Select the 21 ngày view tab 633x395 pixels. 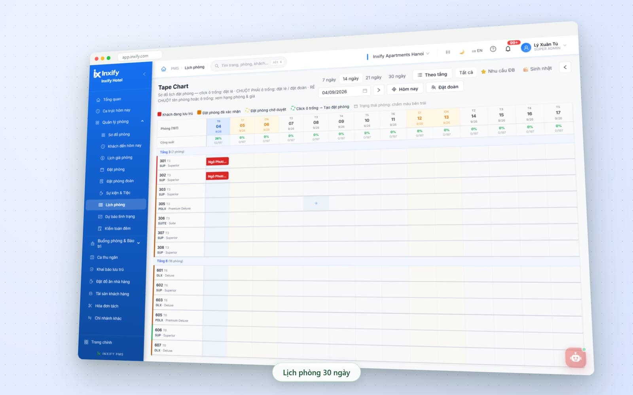[373, 77]
